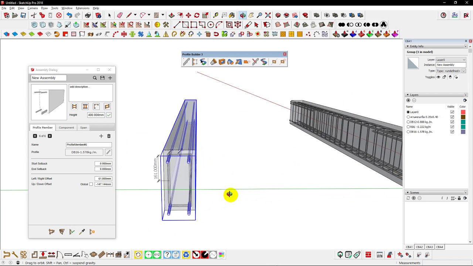The image size is (473, 266).
Task: Open the Type dropdown in Entity Info
Action: [x=463, y=71]
